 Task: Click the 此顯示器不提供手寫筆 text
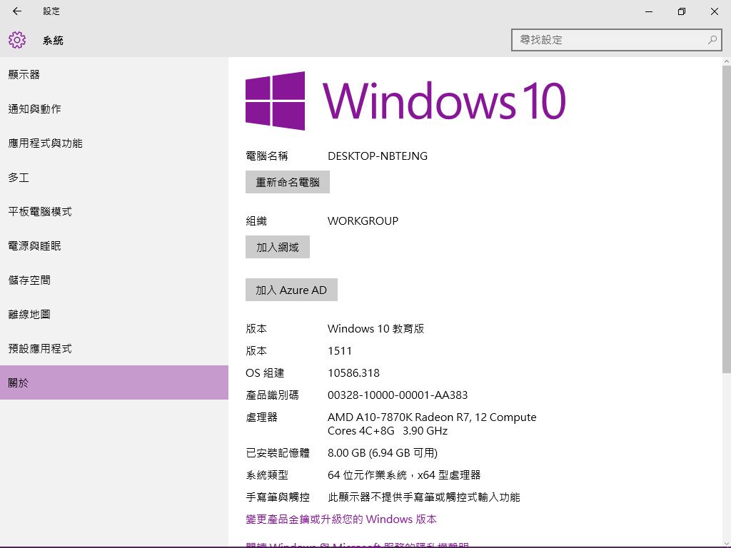click(424, 497)
